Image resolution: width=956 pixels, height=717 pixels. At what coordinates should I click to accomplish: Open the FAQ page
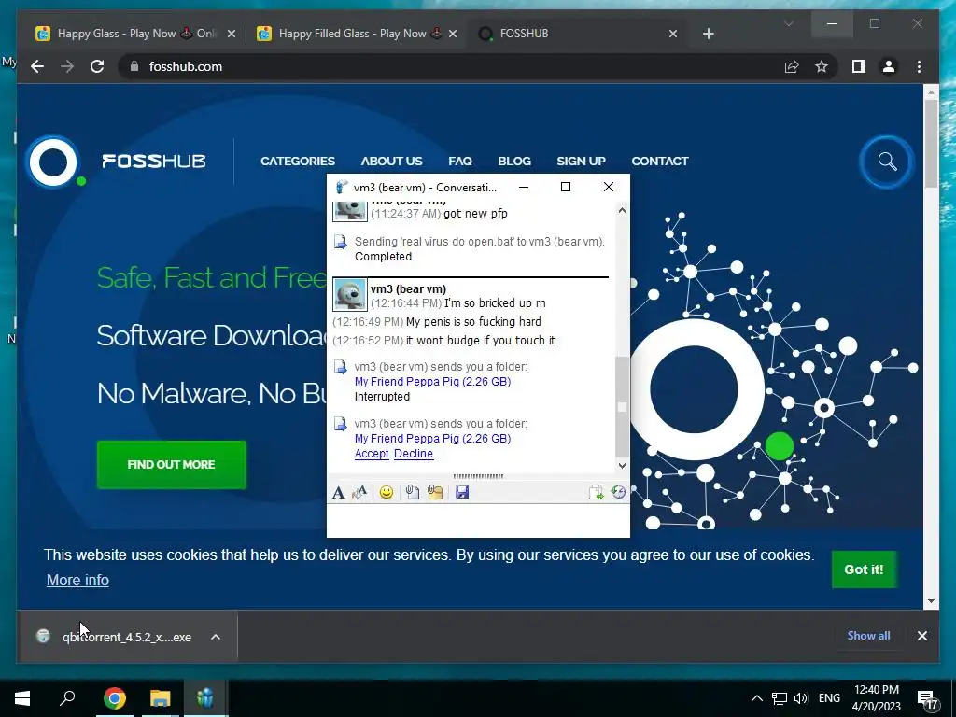coord(460,162)
